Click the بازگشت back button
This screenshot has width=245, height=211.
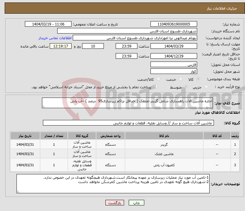[x=115, y=203]
